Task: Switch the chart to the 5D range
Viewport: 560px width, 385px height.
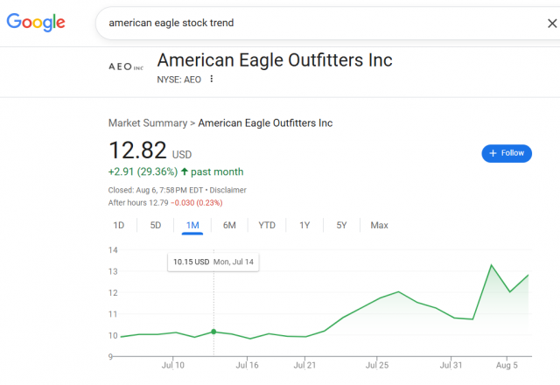Action: pyautogui.click(x=156, y=226)
